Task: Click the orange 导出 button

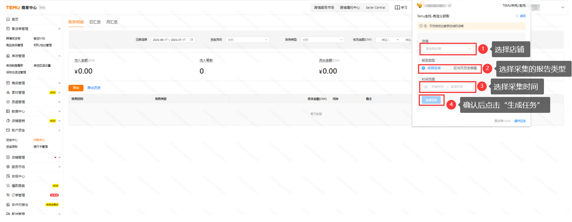Action: coord(76,88)
